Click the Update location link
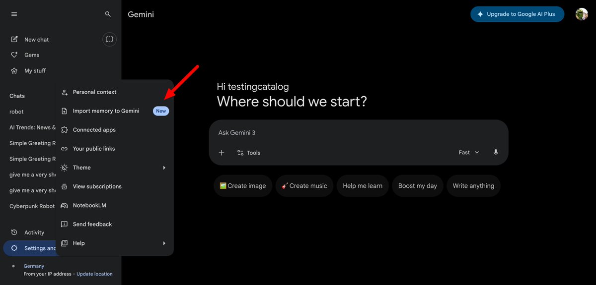 (x=94, y=274)
